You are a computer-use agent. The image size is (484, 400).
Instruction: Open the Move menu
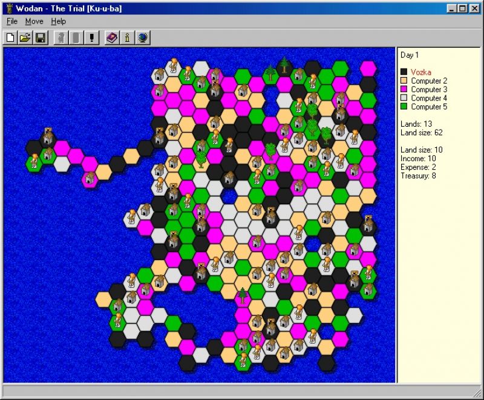click(34, 21)
